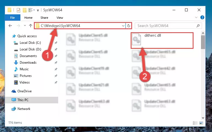Maximize the SysWOW64 window
Image resolution: width=212 pixels, height=132 pixels.
(x=186, y=10)
